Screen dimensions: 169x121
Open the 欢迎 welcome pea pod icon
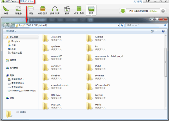click(x=6, y=9)
